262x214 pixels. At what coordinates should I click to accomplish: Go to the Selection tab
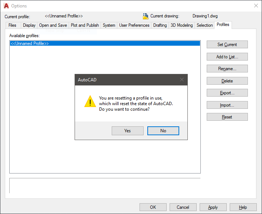click(x=204, y=25)
